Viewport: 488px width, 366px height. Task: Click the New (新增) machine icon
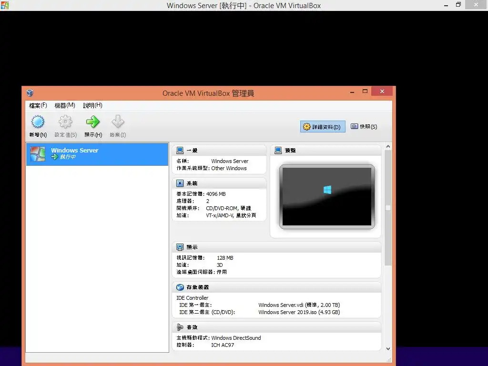(x=38, y=122)
